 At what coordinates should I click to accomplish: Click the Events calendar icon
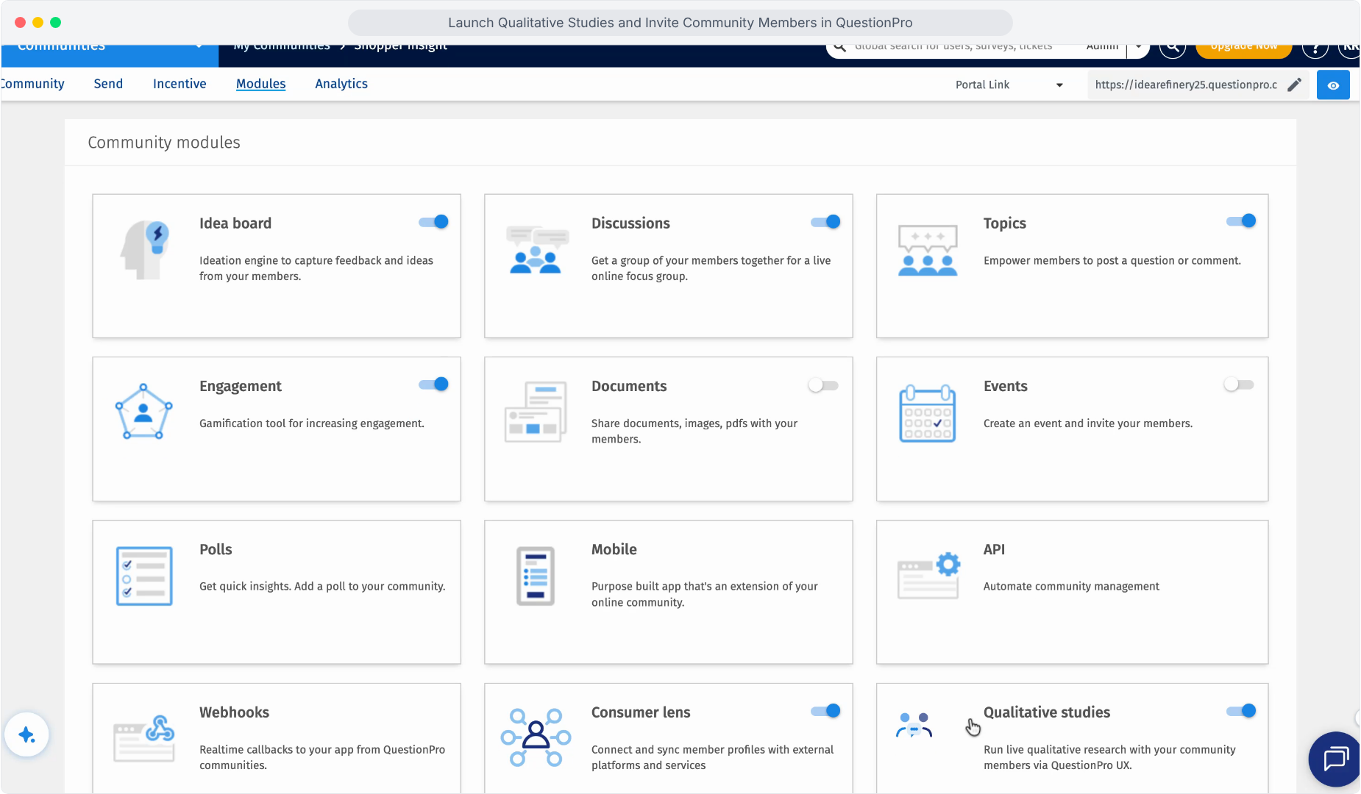pyautogui.click(x=927, y=414)
